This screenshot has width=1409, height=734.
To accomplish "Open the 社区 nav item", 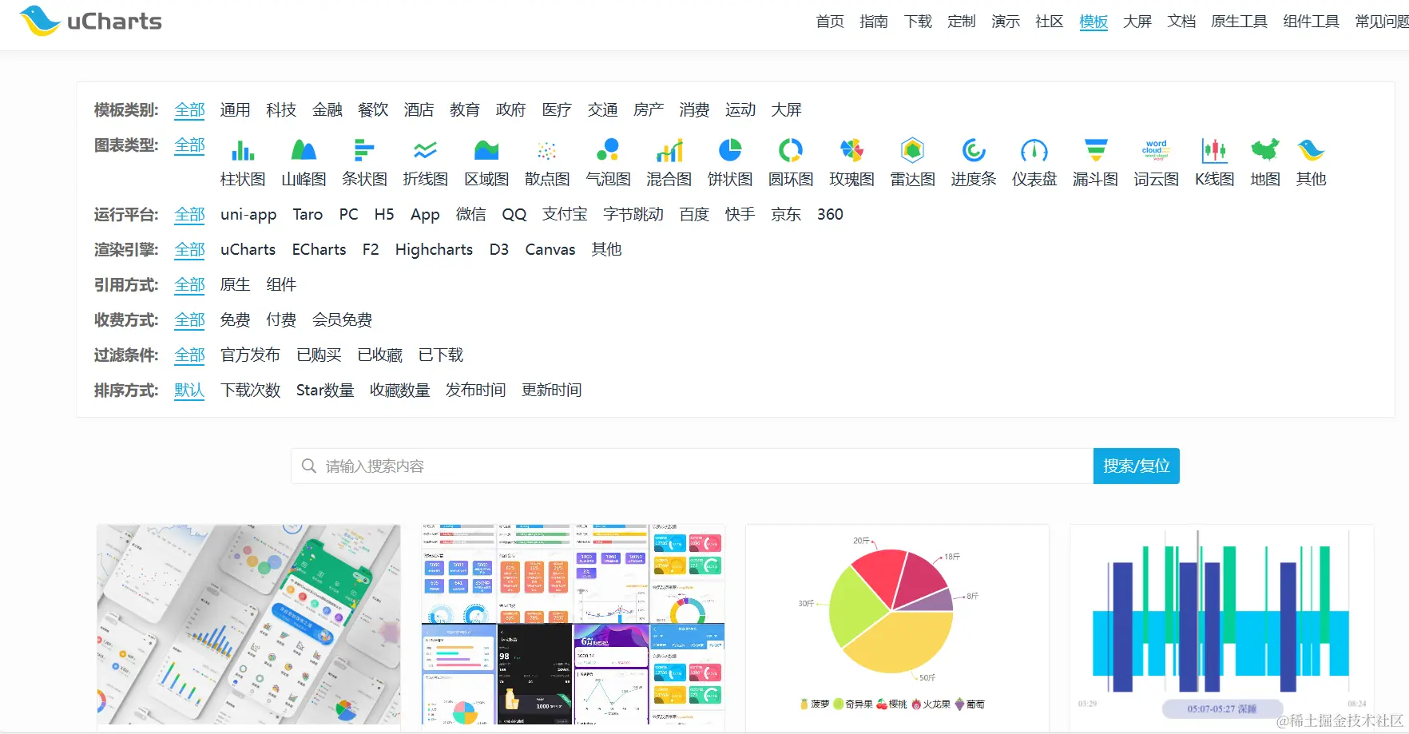I will 1050,22.
